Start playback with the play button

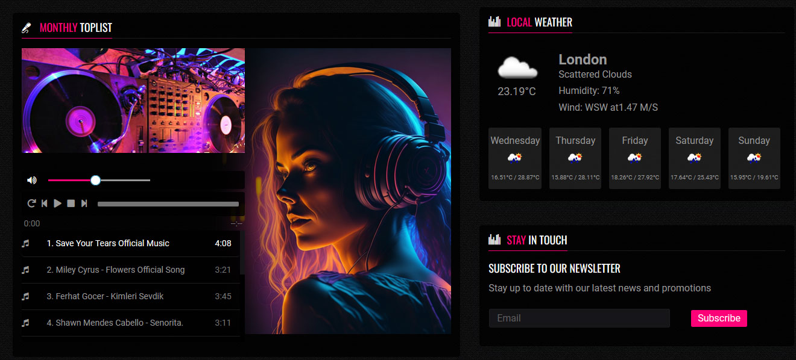tap(58, 203)
